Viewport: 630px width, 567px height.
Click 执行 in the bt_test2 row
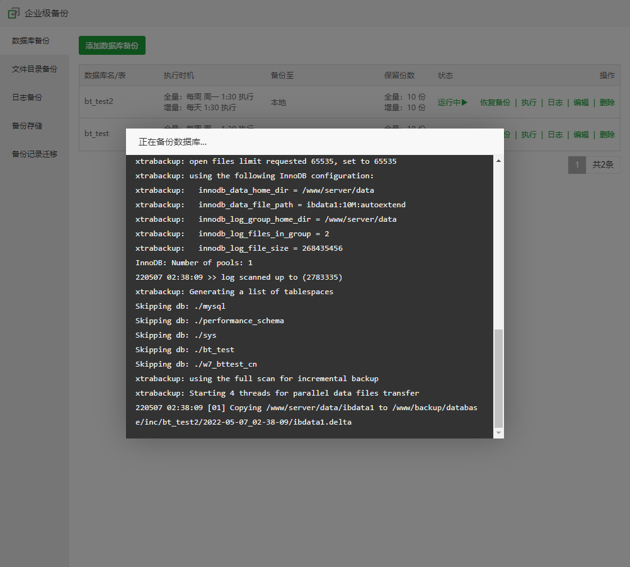tap(529, 103)
